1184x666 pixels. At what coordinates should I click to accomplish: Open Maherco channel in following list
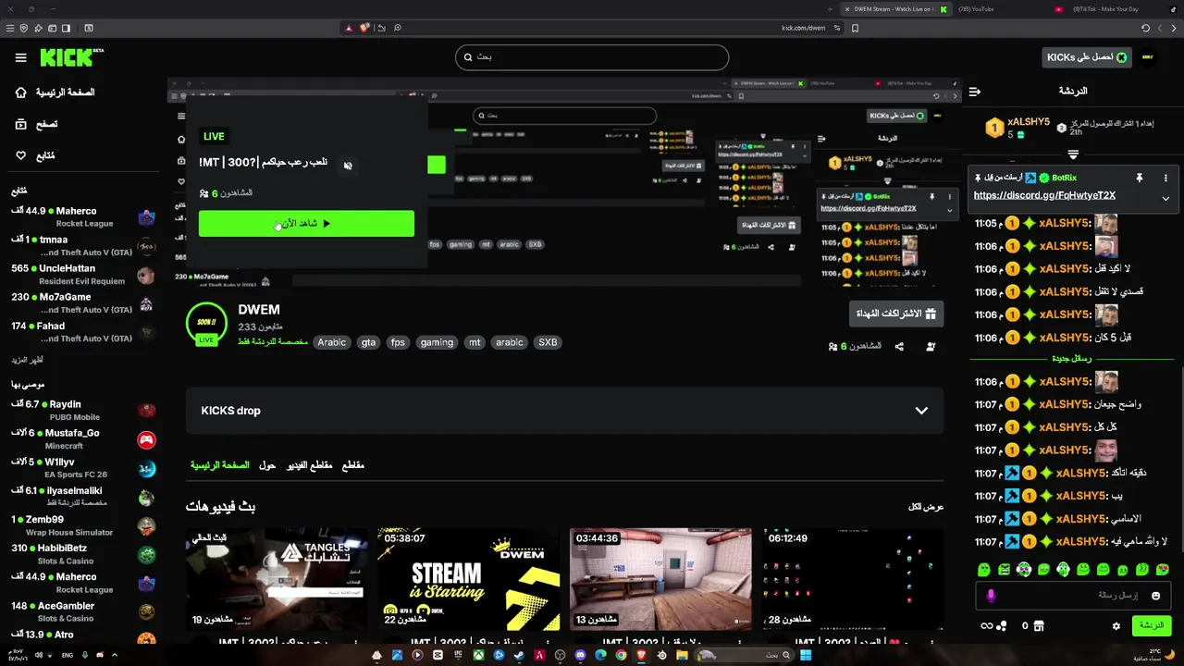[83, 216]
